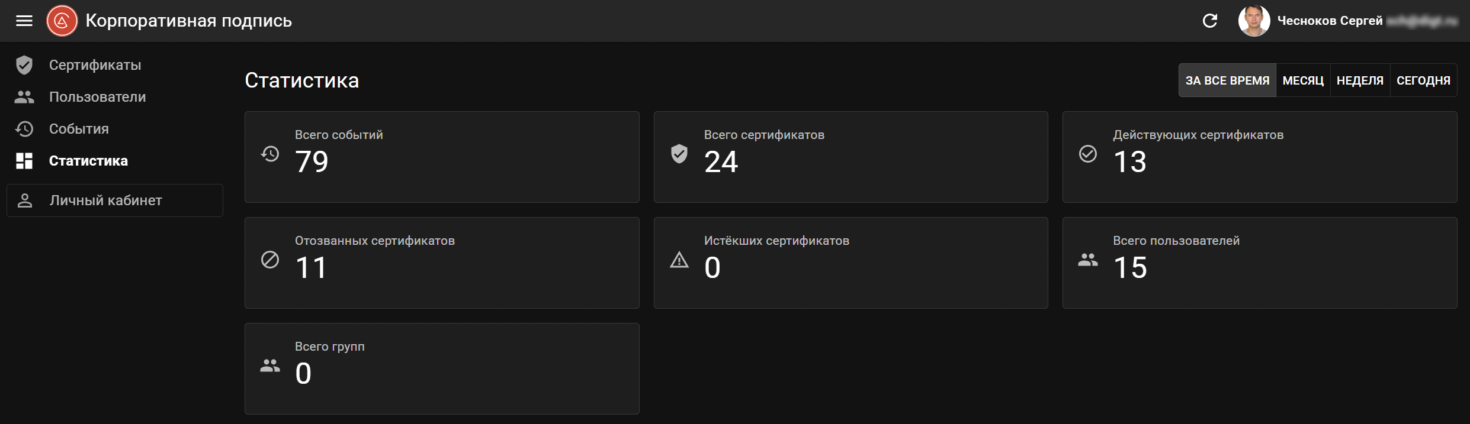Open Личный кабинет

coord(115,200)
